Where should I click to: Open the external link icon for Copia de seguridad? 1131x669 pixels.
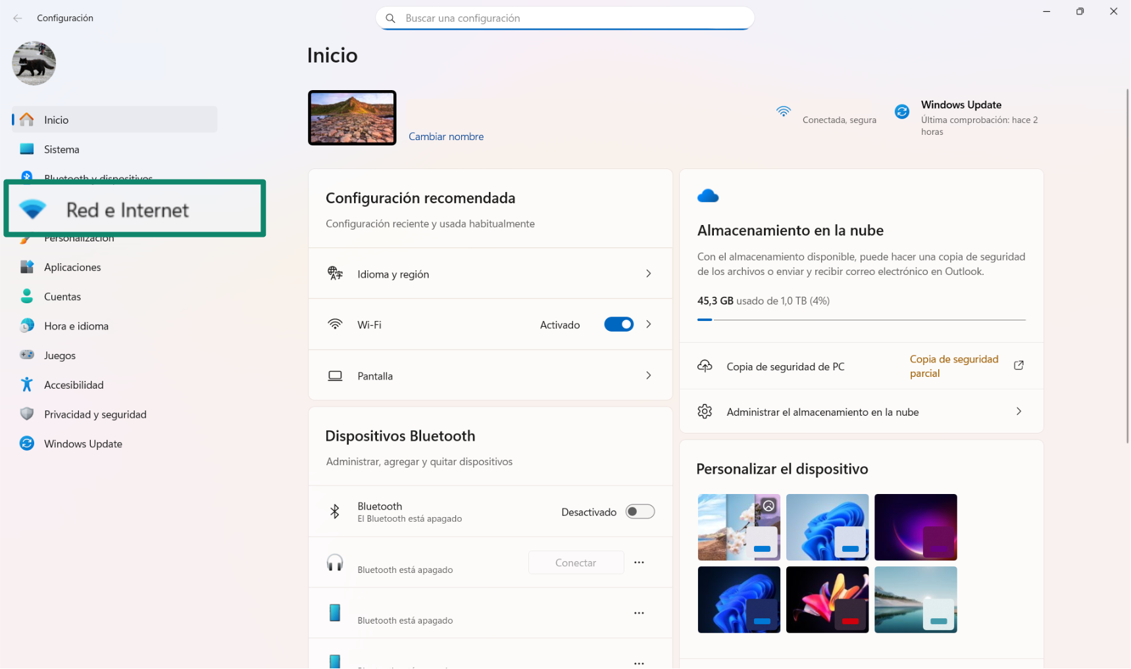click(1018, 366)
